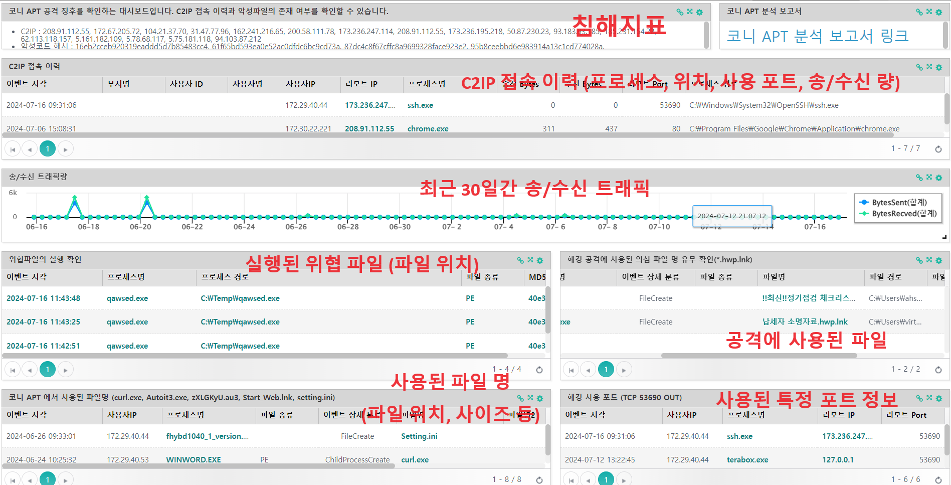Go to next page in C2IP 접속 이력 pager

(x=66, y=149)
